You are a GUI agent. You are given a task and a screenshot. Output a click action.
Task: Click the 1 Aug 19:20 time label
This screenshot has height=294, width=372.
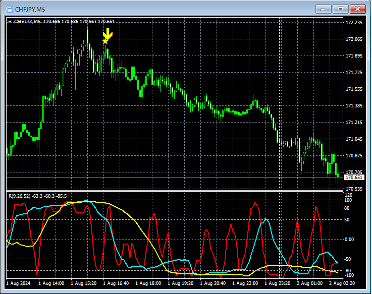tap(180, 283)
